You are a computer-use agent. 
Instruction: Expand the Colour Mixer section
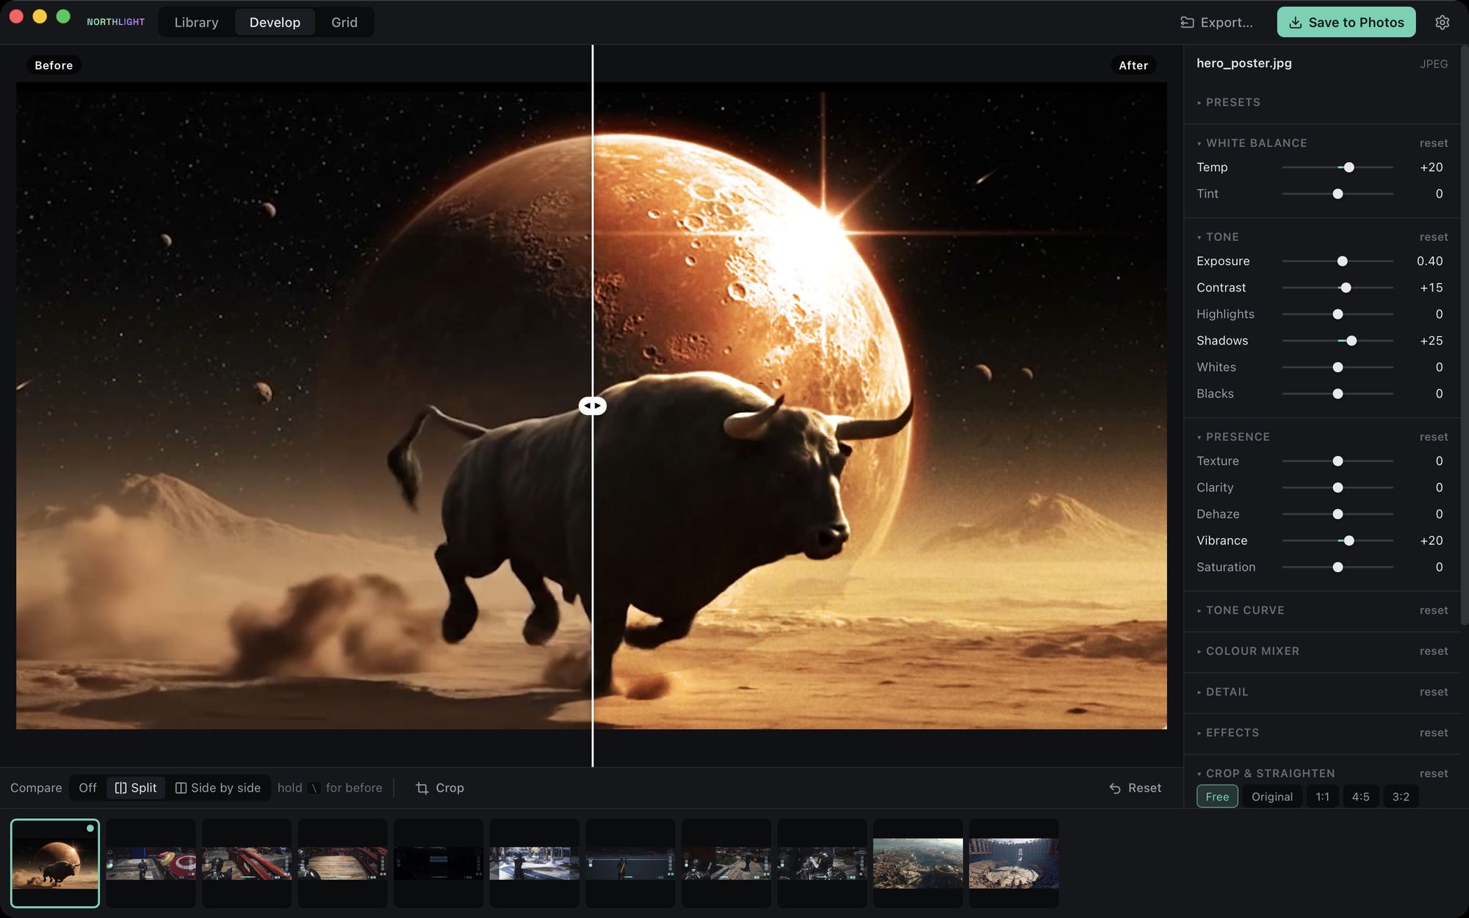click(1248, 651)
